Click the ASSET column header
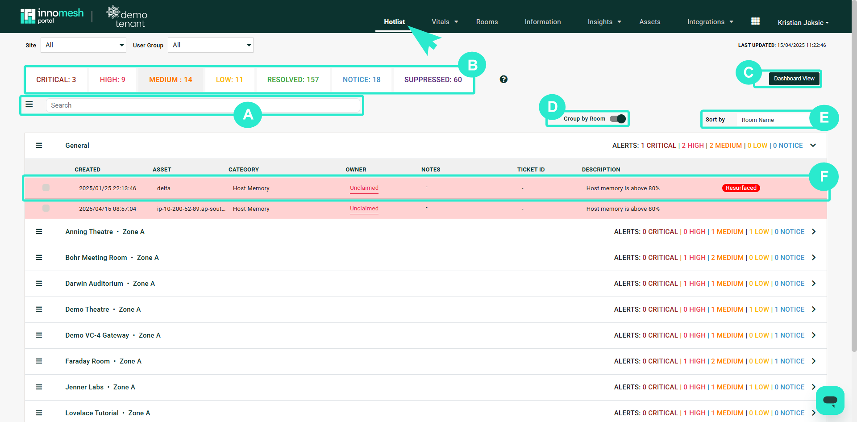The image size is (857, 422). point(162,170)
